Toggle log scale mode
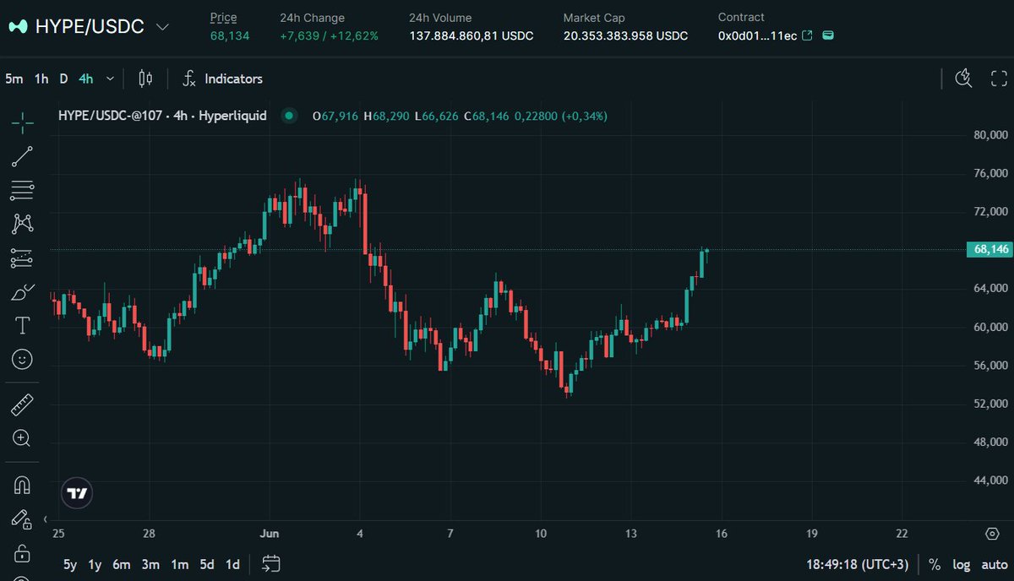The height and width of the screenshot is (581, 1014). point(962,564)
